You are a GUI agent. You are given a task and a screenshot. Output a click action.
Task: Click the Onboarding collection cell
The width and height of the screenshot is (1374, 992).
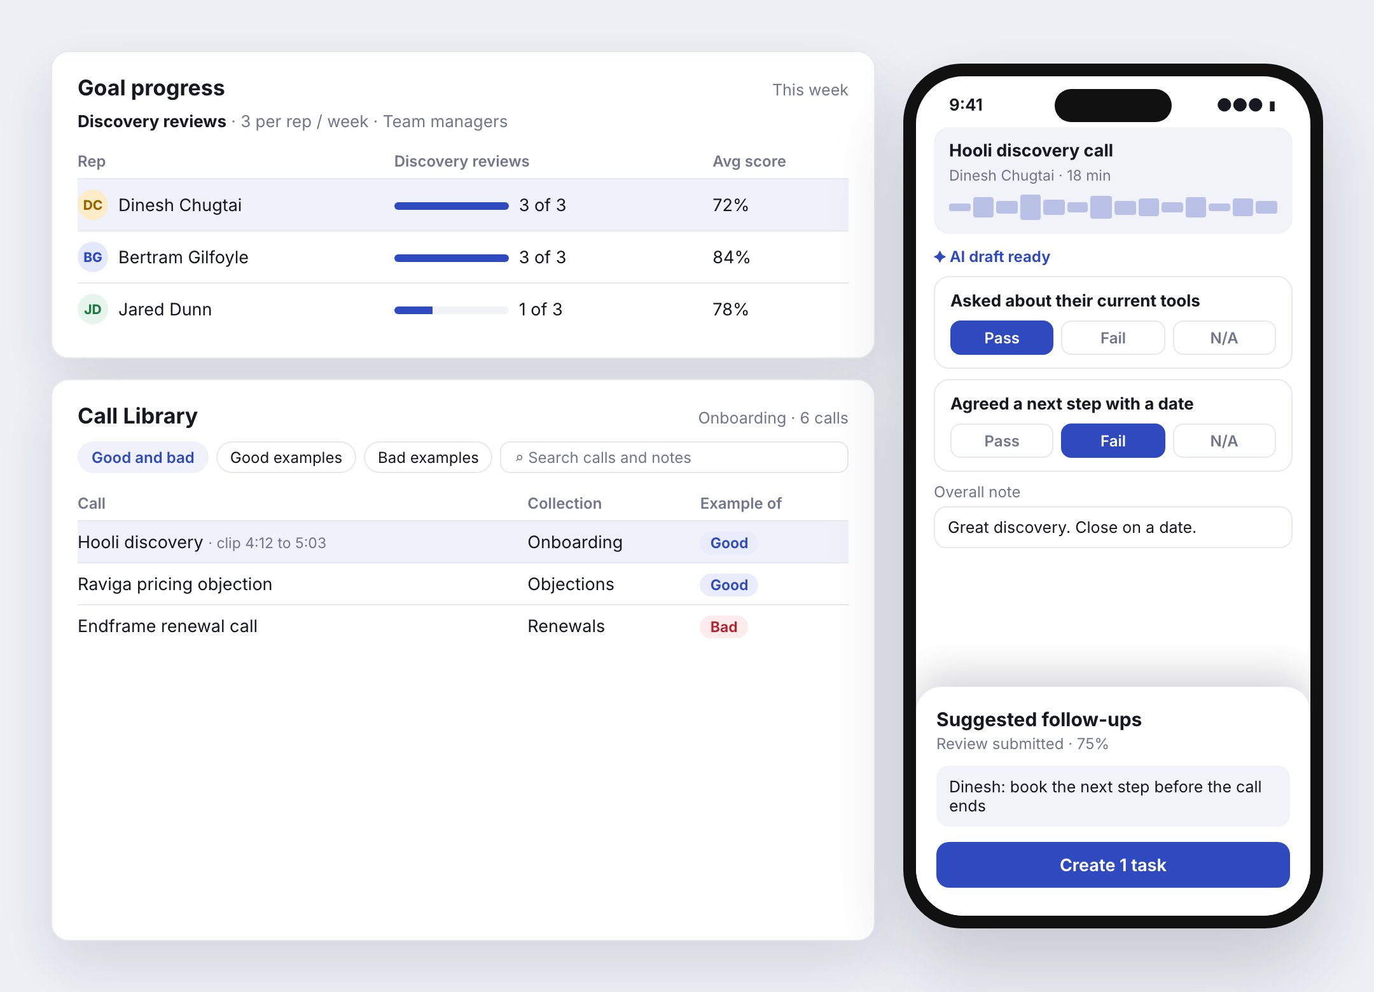click(574, 542)
